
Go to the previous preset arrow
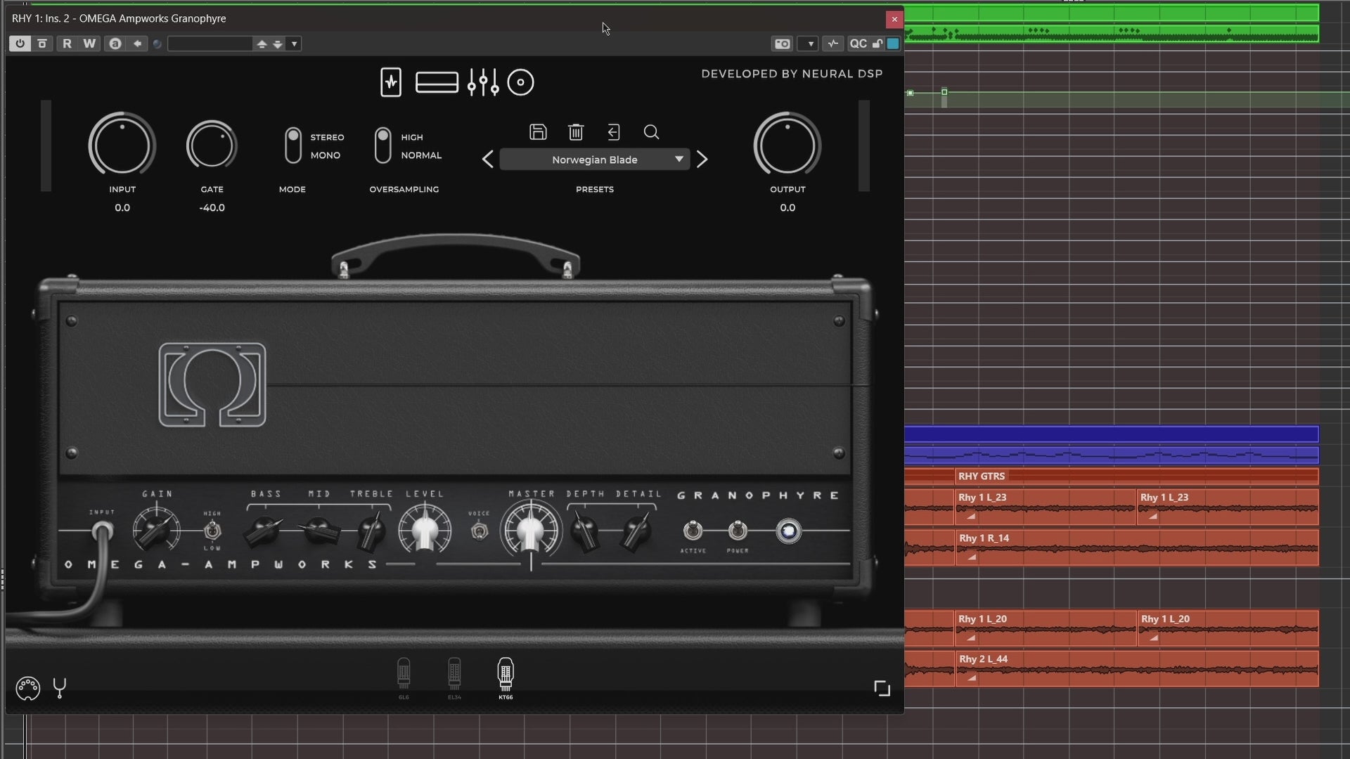(x=488, y=160)
